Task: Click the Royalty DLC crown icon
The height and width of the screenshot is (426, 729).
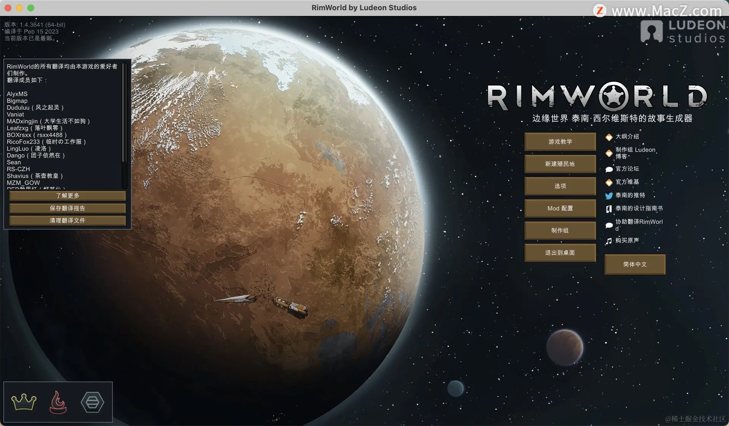Action: tap(24, 402)
